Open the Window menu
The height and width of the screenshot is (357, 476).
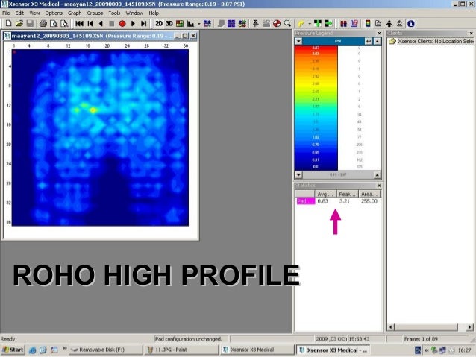point(134,13)
